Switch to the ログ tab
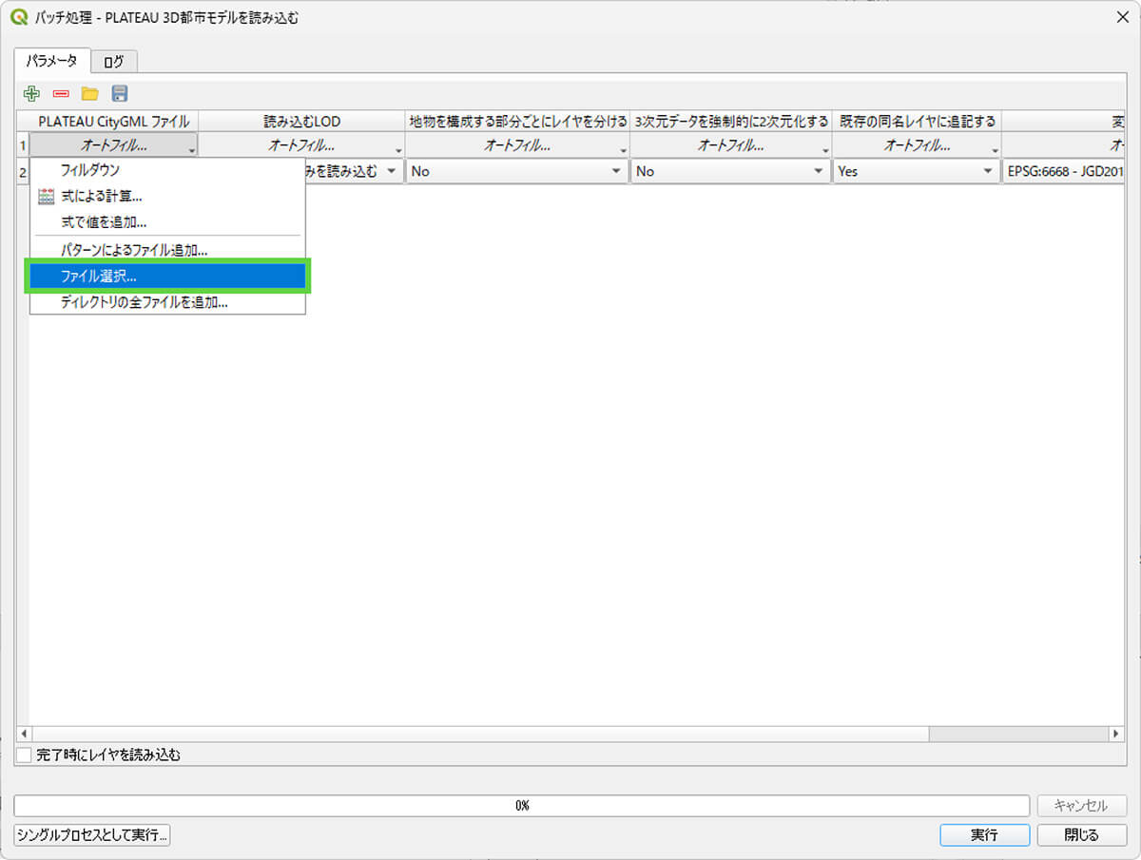1141x860 pixels. (114, 62)
